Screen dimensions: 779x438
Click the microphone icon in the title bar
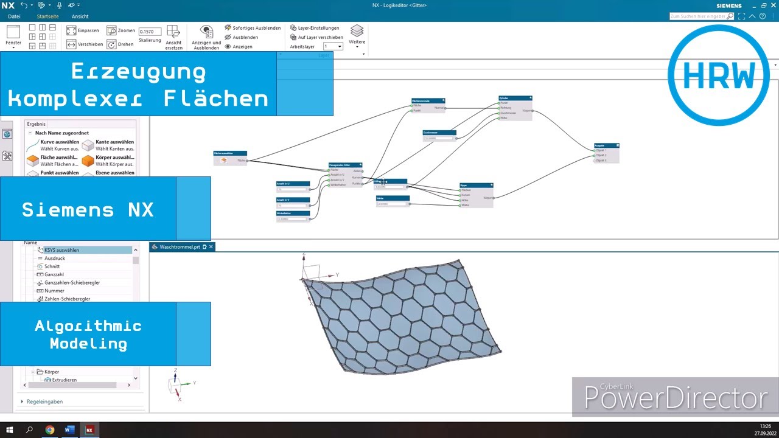[59, 5]
